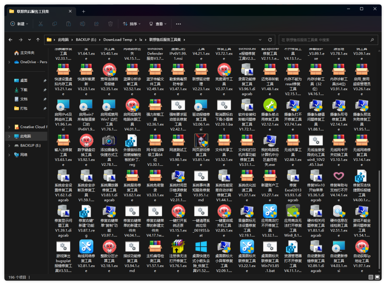Select 快速设置虚拟内存工具 V3.21.1.exe file
The height and width of the screenshot is (285, 386).
click(x=63, y=80)
